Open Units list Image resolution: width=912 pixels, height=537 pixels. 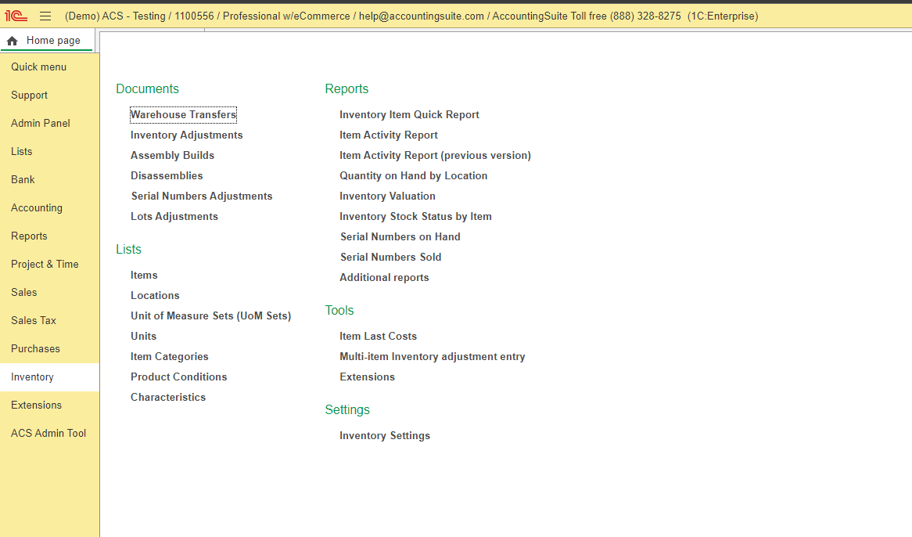(143, 337)
